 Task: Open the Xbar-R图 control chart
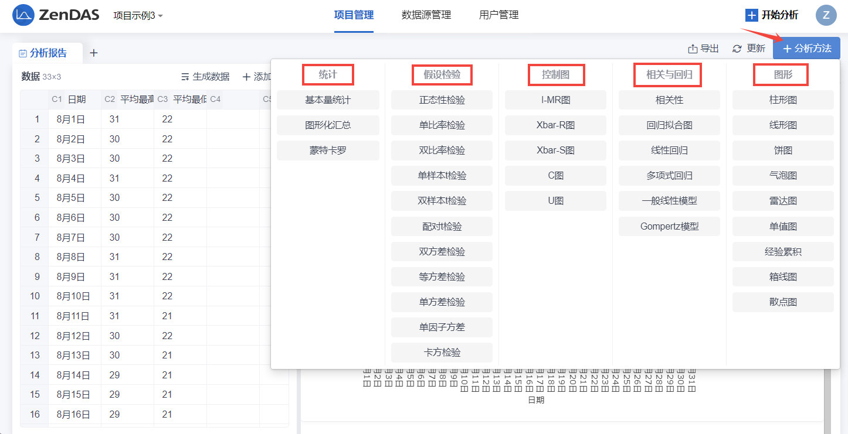click(555, 125)
